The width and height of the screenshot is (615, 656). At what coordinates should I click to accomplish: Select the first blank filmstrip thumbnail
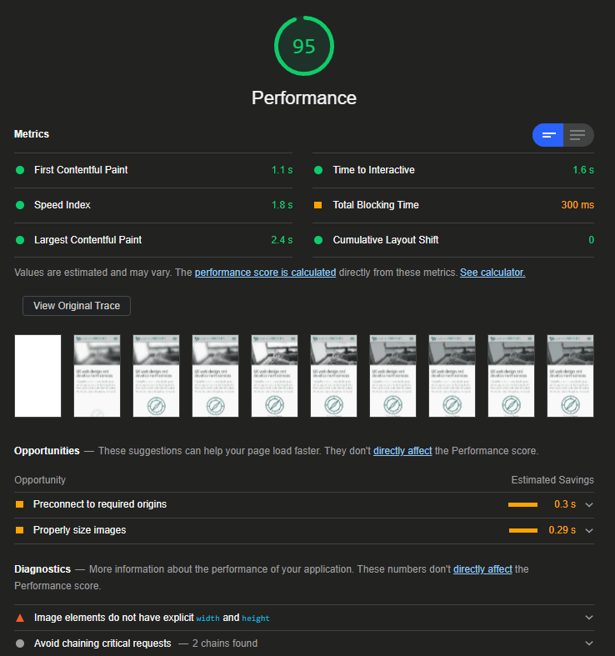click(x=37, y=376)
